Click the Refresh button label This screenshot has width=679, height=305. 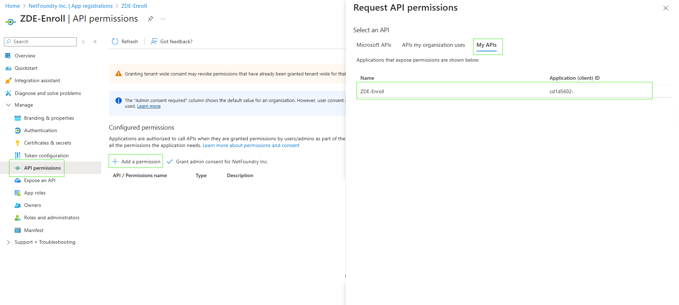coord(130,41)
